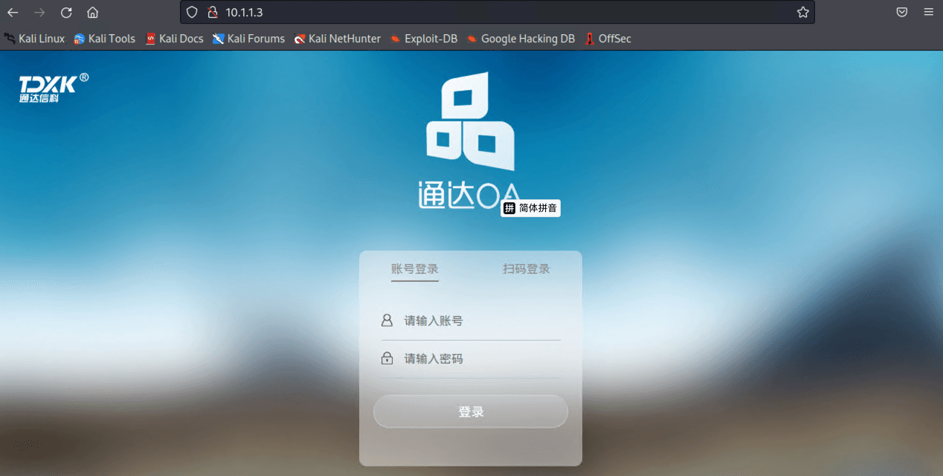The image size is (943, 476).
Task: Focus the 请输入账号 username field
Action: click(471, 321)
